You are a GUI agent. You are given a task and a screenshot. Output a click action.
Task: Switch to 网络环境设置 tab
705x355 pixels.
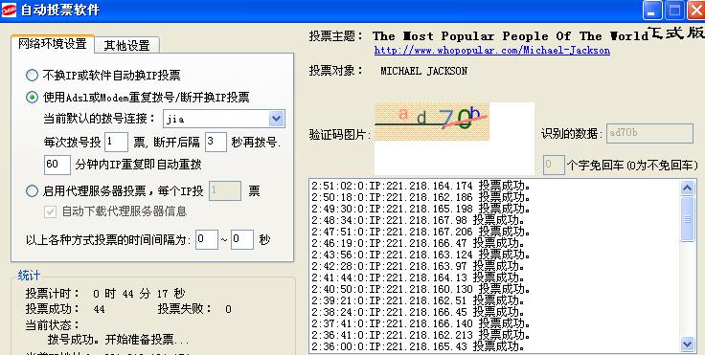tap(52, 44)
